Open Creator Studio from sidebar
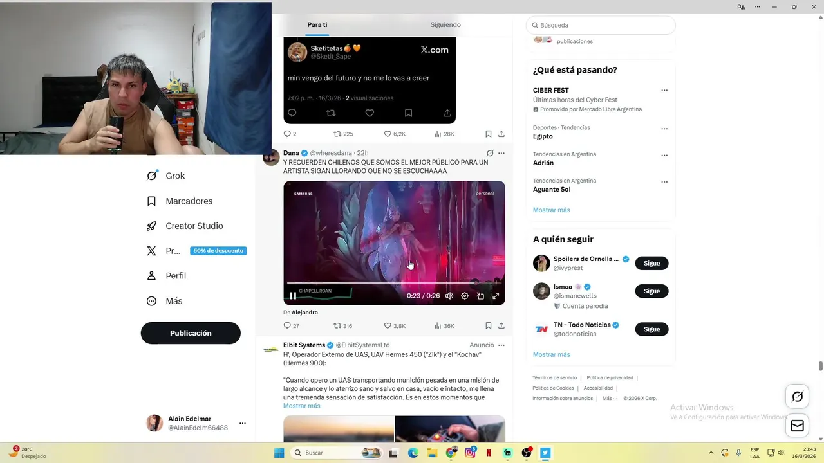This screenshot has width=824, height=463. pos(185,226)
